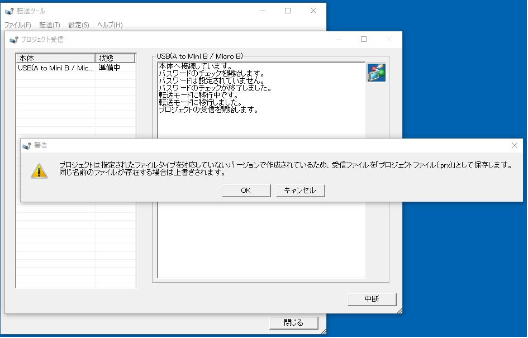528x338 pixels.
Task: Click log line パスワードは設定されていません。
Action: [212, 81]
